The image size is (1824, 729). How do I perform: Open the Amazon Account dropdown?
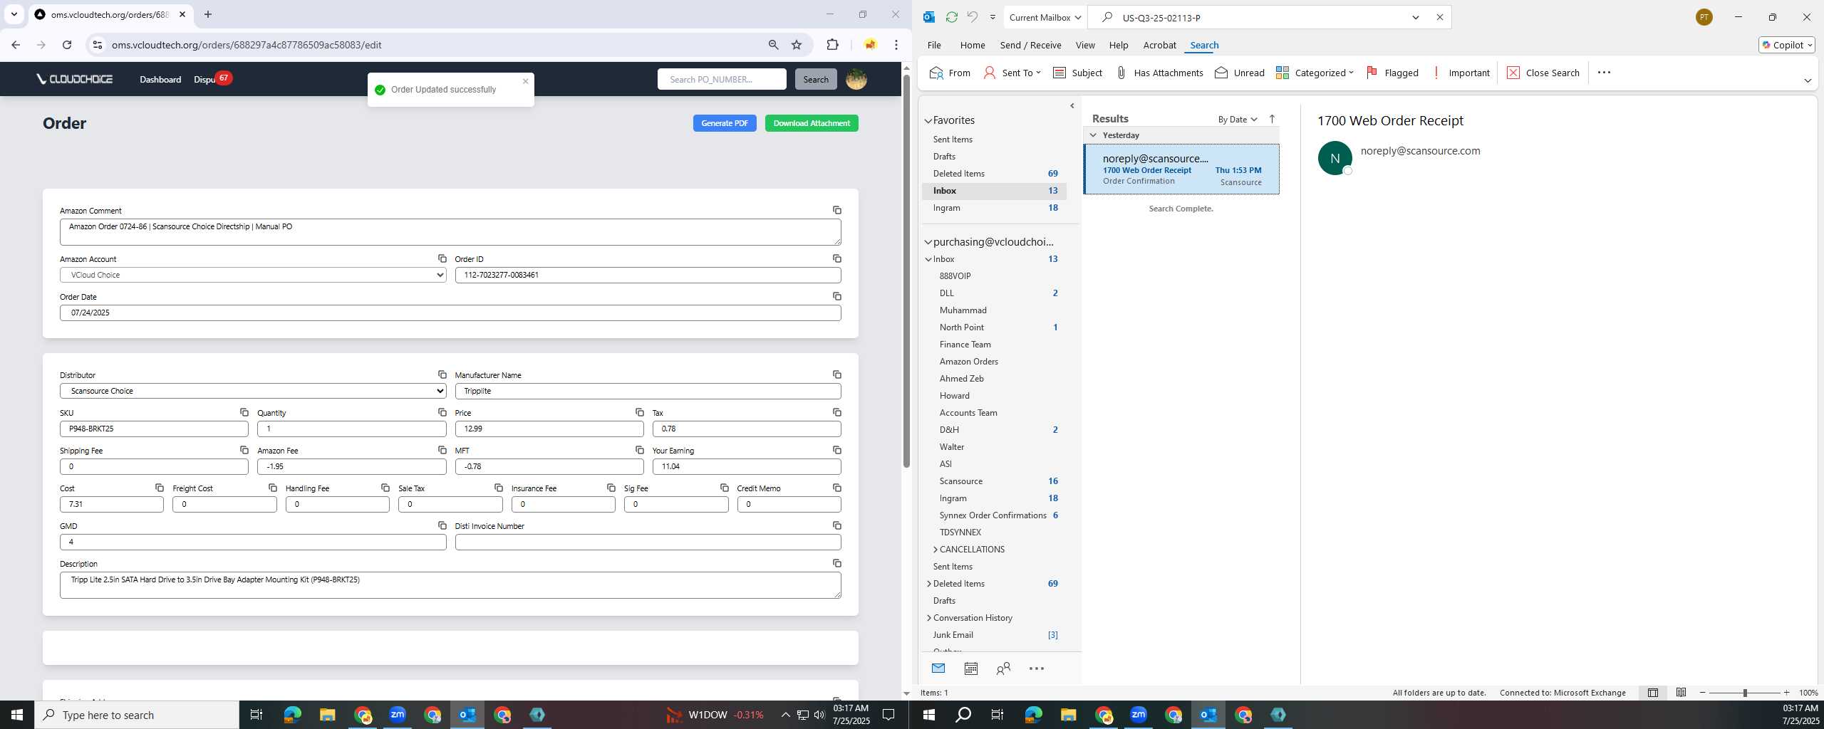pyautogui.click(x=253, y=275)
